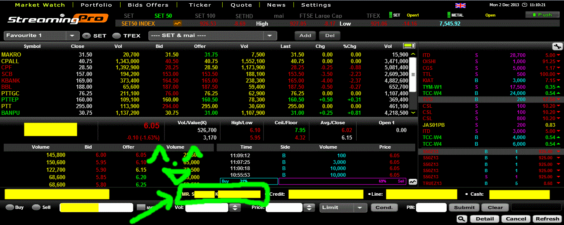Tick the NVDR checkbox
Viewport: 564px width, 225px height.
[x=141, y=207]
